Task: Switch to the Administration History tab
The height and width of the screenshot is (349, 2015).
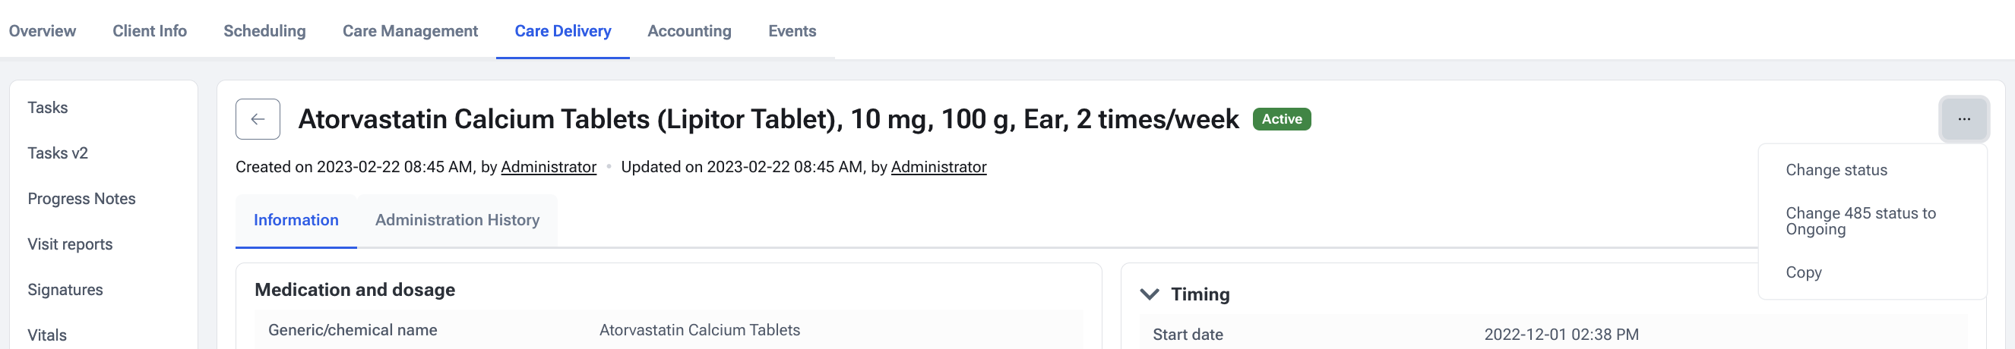Action: (x=457, y=220)
